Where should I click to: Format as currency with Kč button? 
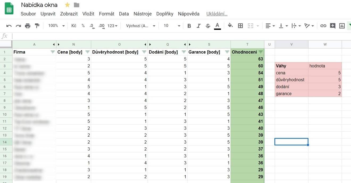(74, 26)
